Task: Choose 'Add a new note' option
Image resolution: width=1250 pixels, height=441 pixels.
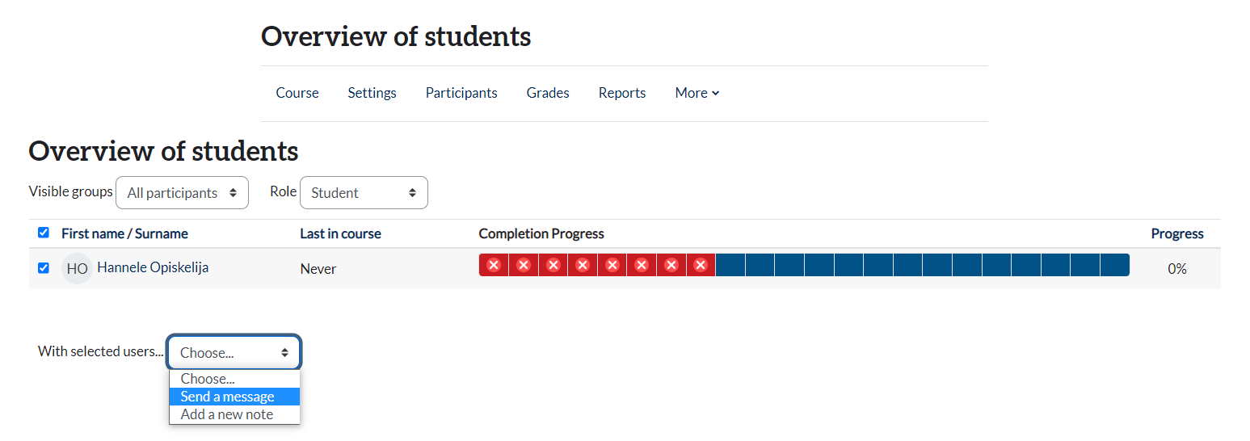Action: 227,414
